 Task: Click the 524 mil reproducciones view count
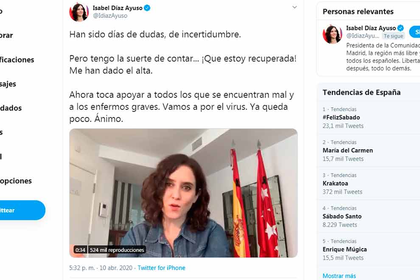point(117,250)
